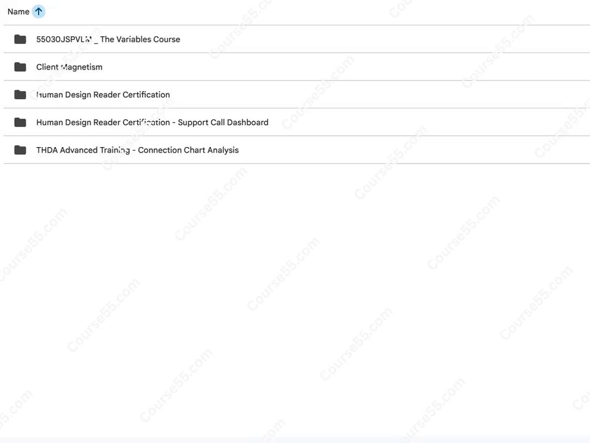Image resolution: width=590 pixels, height=443 pixels.
Task: Select Human Design Reader Certification - Support Call Dashboard
Action: (152, 122)
